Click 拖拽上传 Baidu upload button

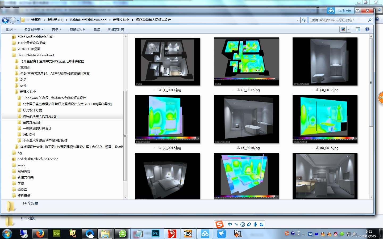pos(344,11)
